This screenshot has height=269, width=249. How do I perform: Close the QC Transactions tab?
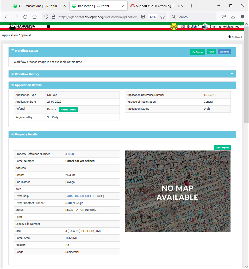pyautogui.click(x=65, y=6)
